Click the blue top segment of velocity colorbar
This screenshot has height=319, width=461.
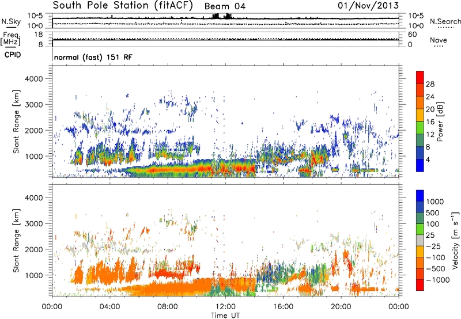[420, 196]
